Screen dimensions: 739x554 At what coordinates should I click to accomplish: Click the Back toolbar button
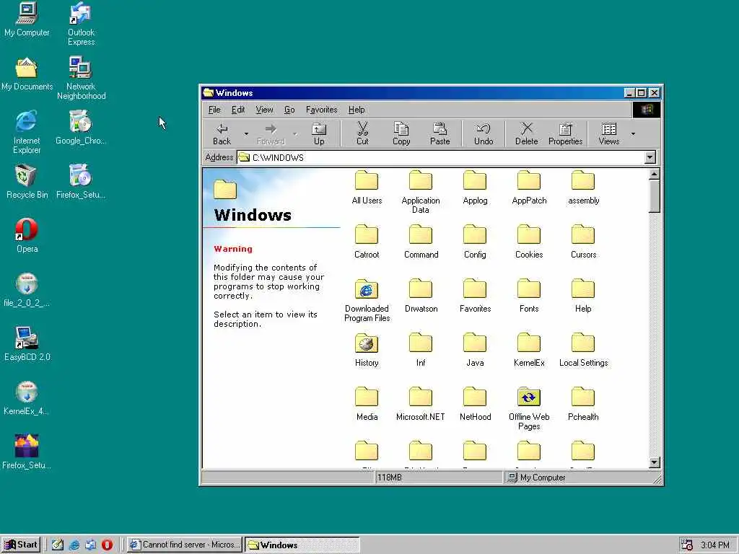point(222,133)
